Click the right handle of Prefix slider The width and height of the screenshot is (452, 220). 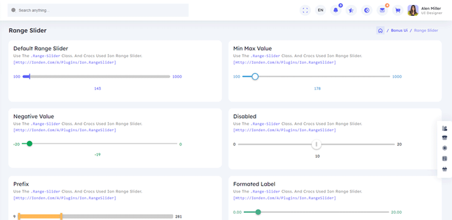(x=61, y=216)
